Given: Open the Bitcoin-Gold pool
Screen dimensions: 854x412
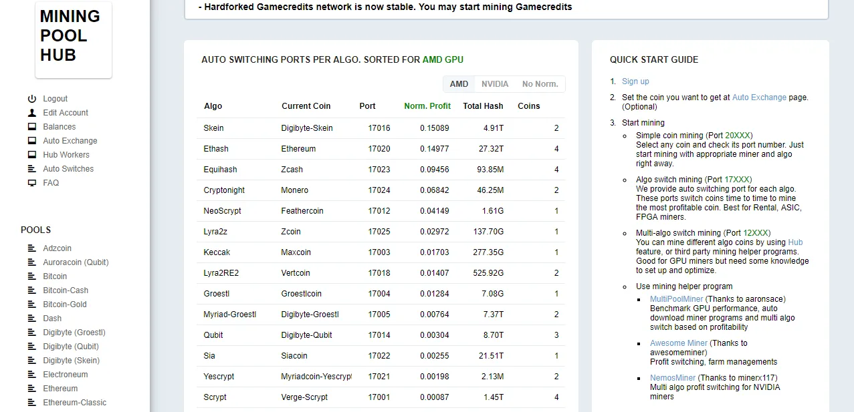Looking at the screenshot, I should point(65,304).
